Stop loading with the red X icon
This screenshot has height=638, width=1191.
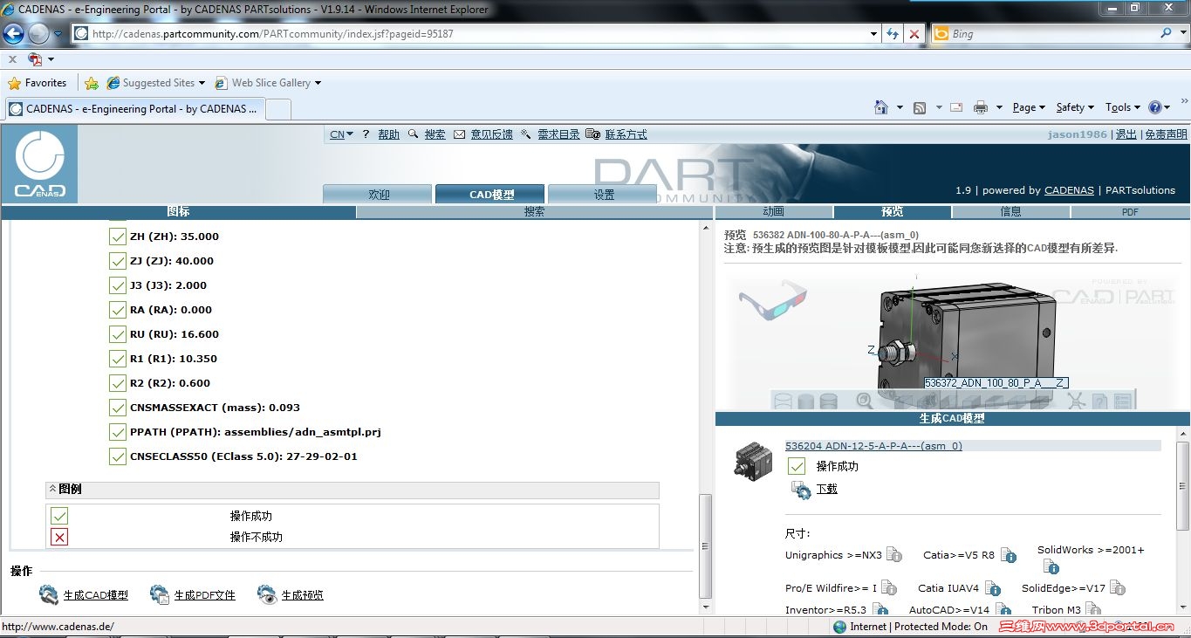coord(914,34)
